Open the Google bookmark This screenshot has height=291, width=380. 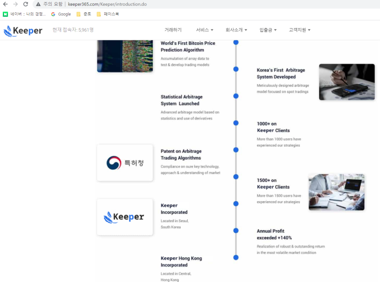click(61, 14)
